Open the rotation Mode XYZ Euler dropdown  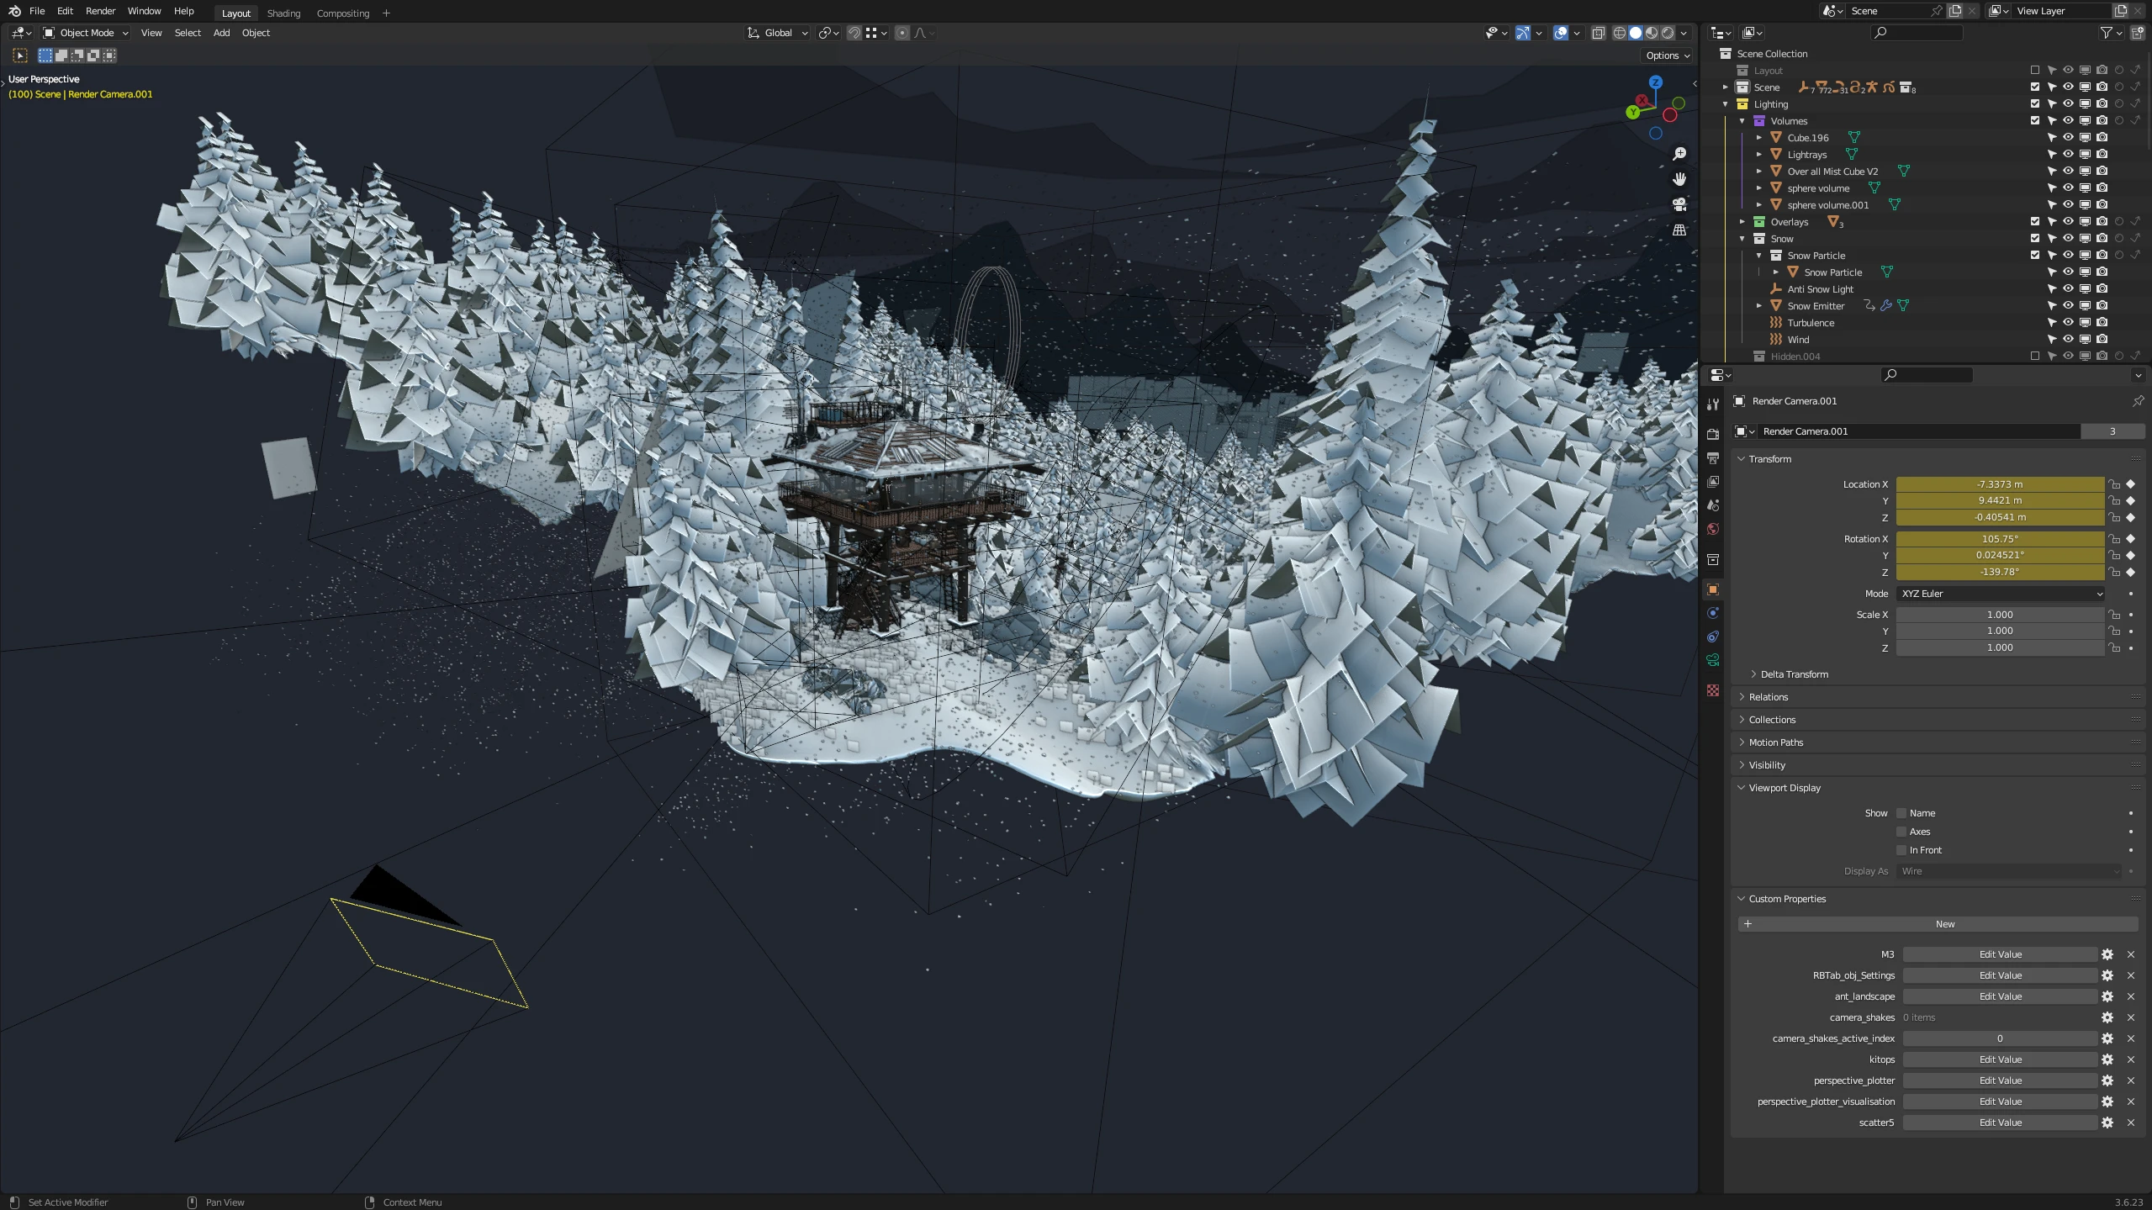coord(2000,594)
